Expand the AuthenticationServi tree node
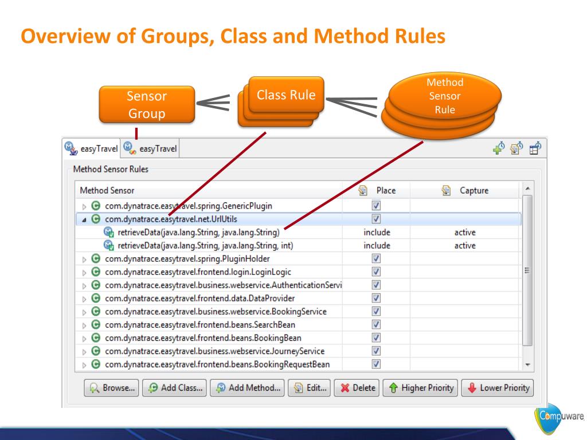 pyautogui.click(x=84, y=286)
